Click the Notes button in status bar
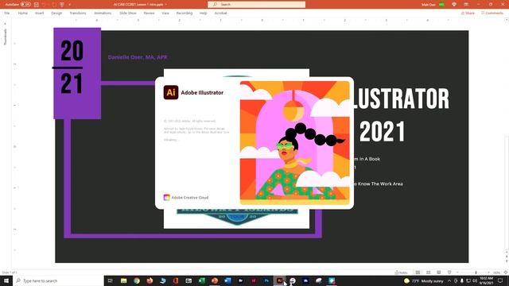The image size is (509, 286). point(402,272)
